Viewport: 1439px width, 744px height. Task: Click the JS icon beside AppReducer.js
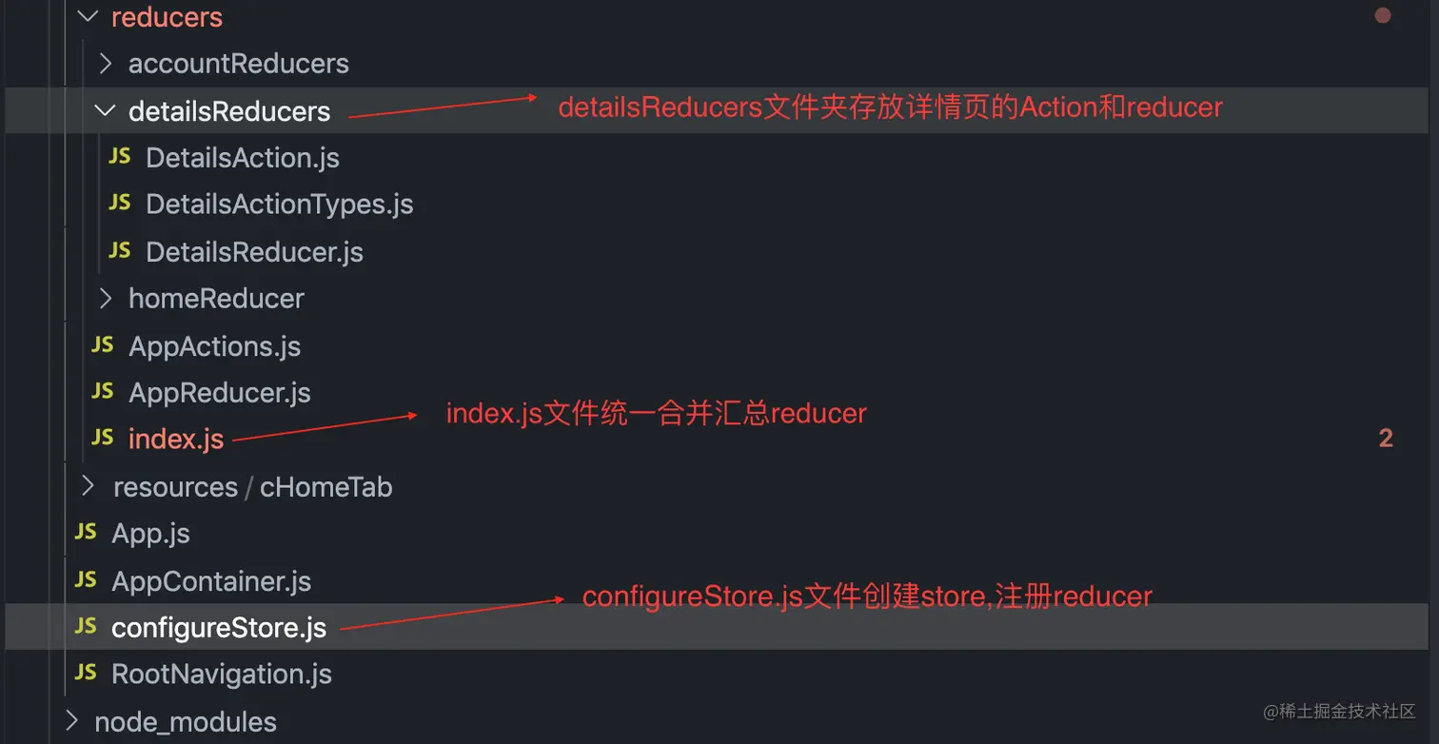pos(103,392)
